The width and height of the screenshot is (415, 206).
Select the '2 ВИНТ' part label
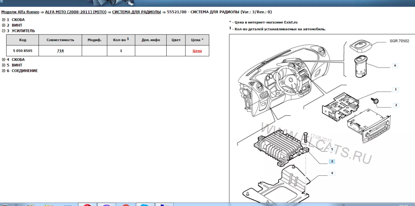click(15, 25)
